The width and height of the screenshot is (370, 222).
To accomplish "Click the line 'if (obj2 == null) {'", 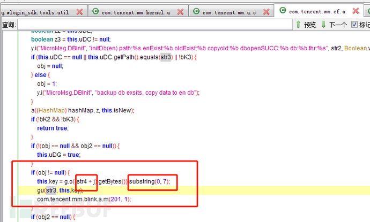I will [53, 217].
